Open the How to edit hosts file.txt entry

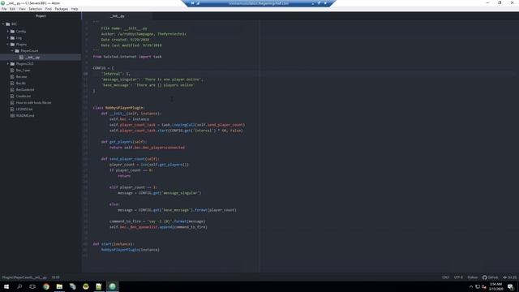(33, 103)
